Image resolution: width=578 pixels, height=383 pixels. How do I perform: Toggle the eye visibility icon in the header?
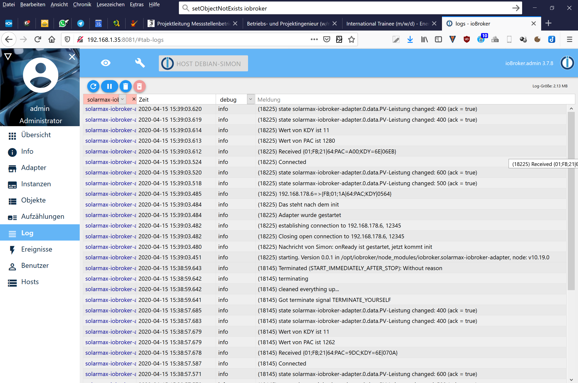[105, 63]
